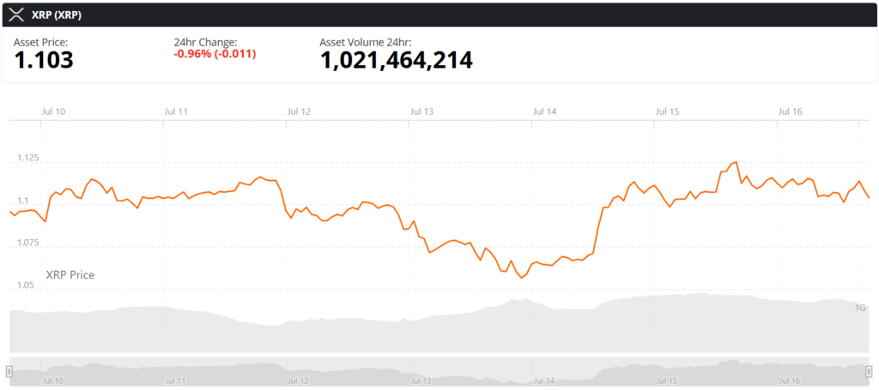The width and height of the screenshot is (879, 390).
Task: Click the XRP logo icon in the header
Action: tap(17, 15)
